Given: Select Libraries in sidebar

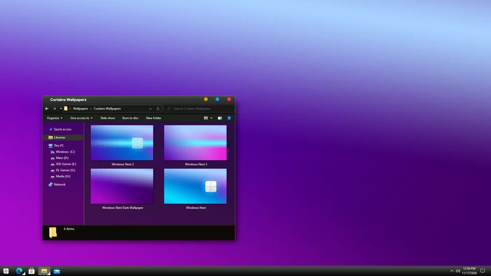Looking at the screenshot, I should (63, 137).
